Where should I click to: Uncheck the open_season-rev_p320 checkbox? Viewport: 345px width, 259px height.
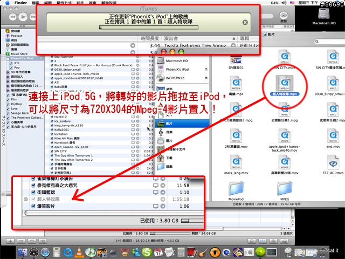pos(52,147)
